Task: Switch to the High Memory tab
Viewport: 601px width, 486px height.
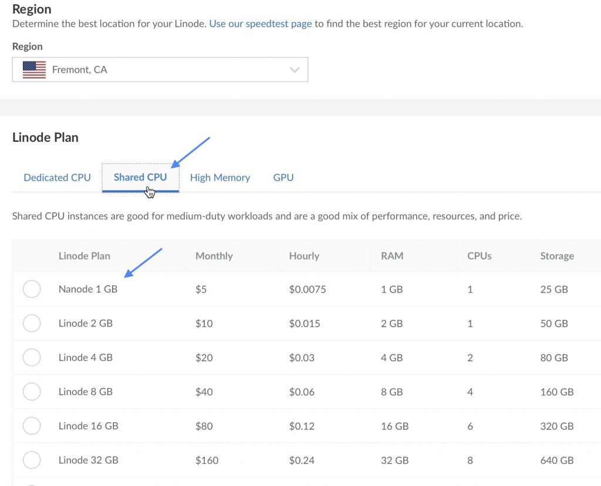Action: tap(220, 178)
